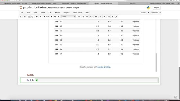Move selected cell down with arrow icon
The width and height of the screenshot is (180, 101).
tap(40, 17)
